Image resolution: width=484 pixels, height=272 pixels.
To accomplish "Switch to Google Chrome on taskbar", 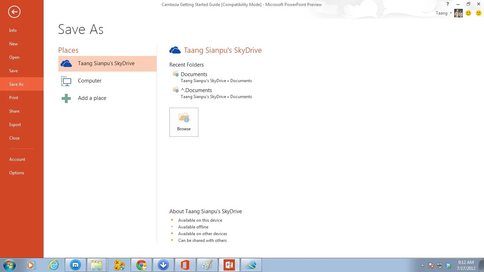I will pos(141,265).
